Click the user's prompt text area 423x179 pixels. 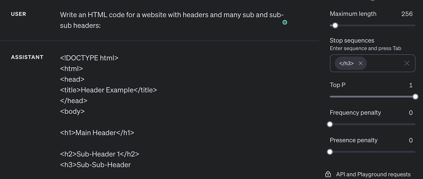(x=171, y=20)
